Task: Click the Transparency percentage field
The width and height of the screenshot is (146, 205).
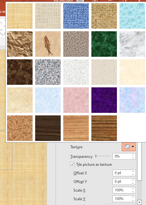Action: [x=122, y=156]
